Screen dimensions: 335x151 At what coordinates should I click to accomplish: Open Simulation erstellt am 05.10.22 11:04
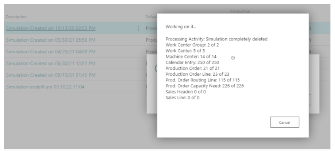click(45, 87)
